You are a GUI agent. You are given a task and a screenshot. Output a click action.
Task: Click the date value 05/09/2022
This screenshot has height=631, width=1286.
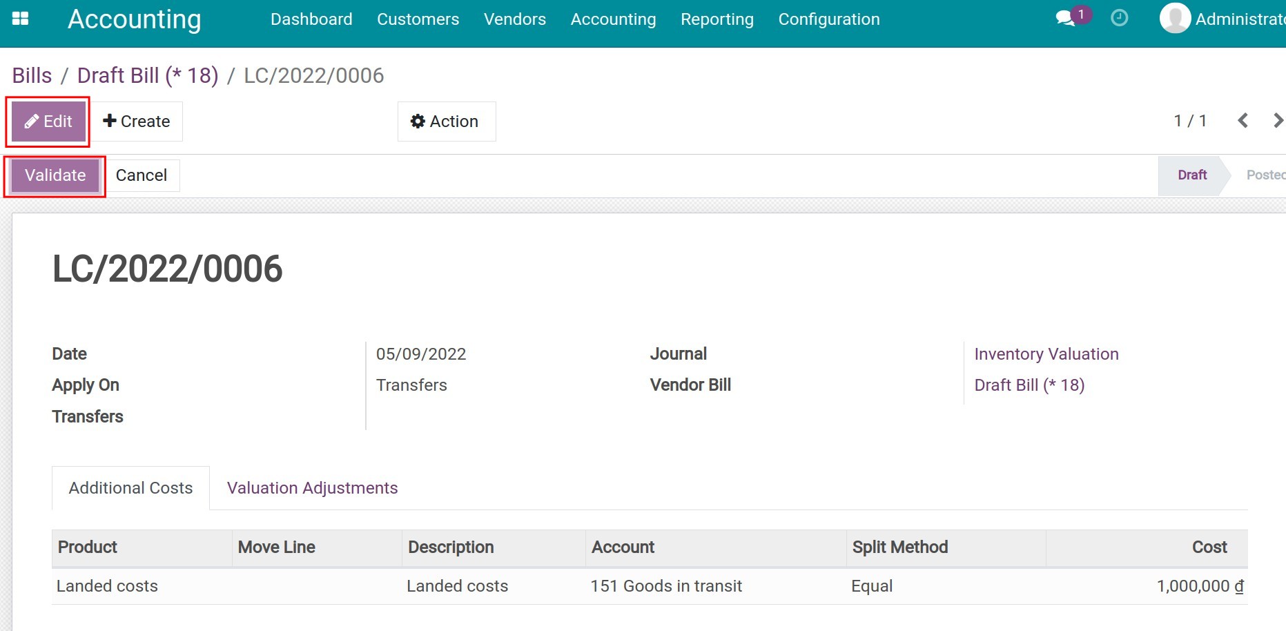click(421, 354)
